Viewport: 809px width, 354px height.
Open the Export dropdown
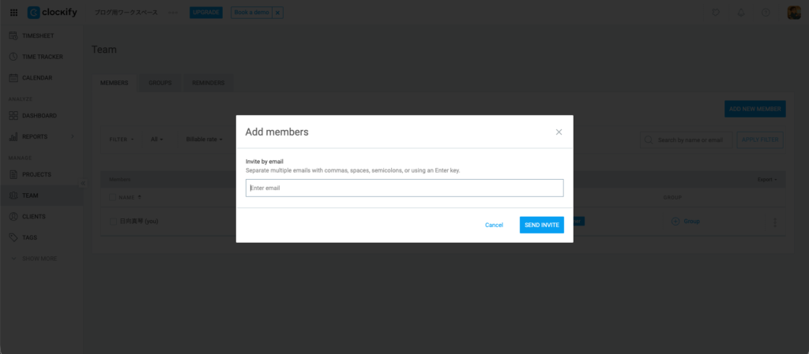coord(766,180)
